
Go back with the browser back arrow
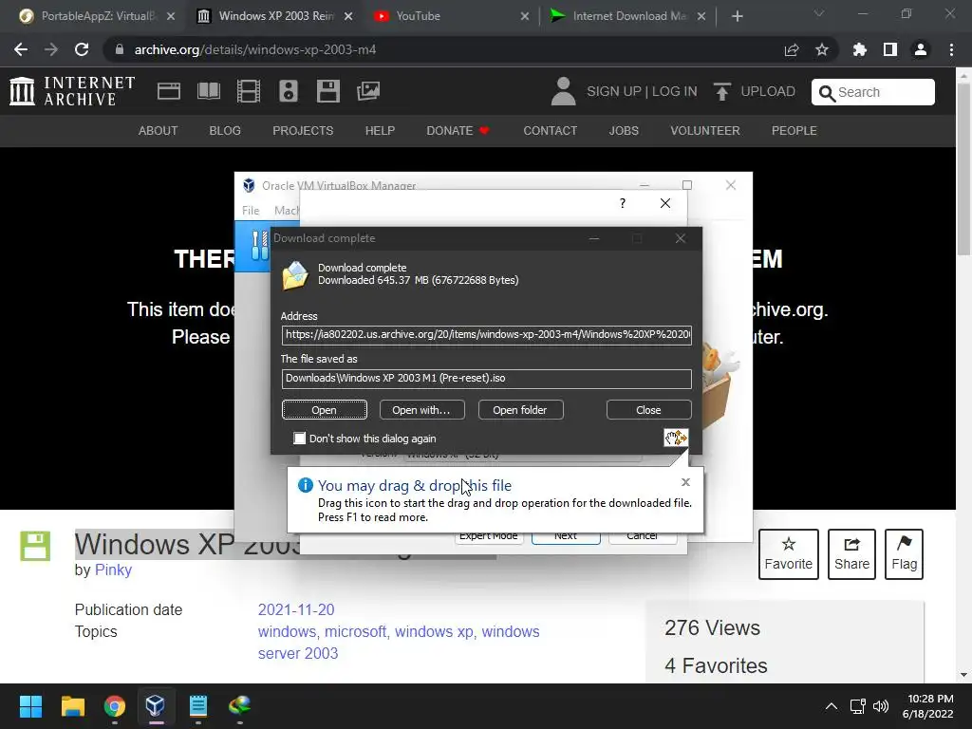(21, 49)
